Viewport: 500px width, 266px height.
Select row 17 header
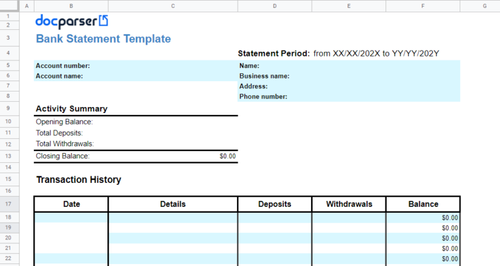tap(9, 204)
